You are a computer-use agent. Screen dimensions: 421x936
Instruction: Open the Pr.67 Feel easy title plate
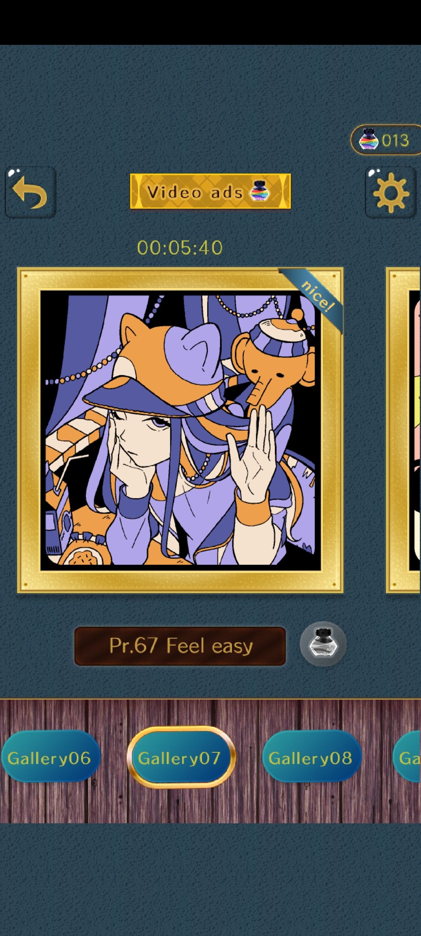(180, 646)
